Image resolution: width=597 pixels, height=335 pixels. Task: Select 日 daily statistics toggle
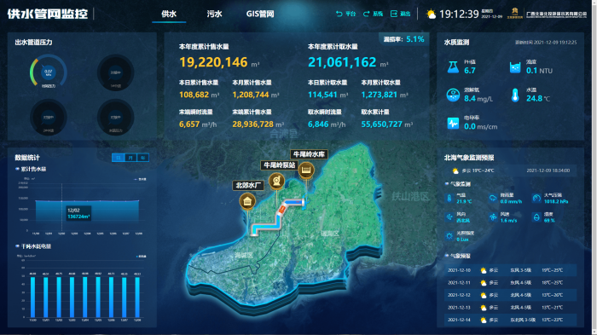pos(119,158)
